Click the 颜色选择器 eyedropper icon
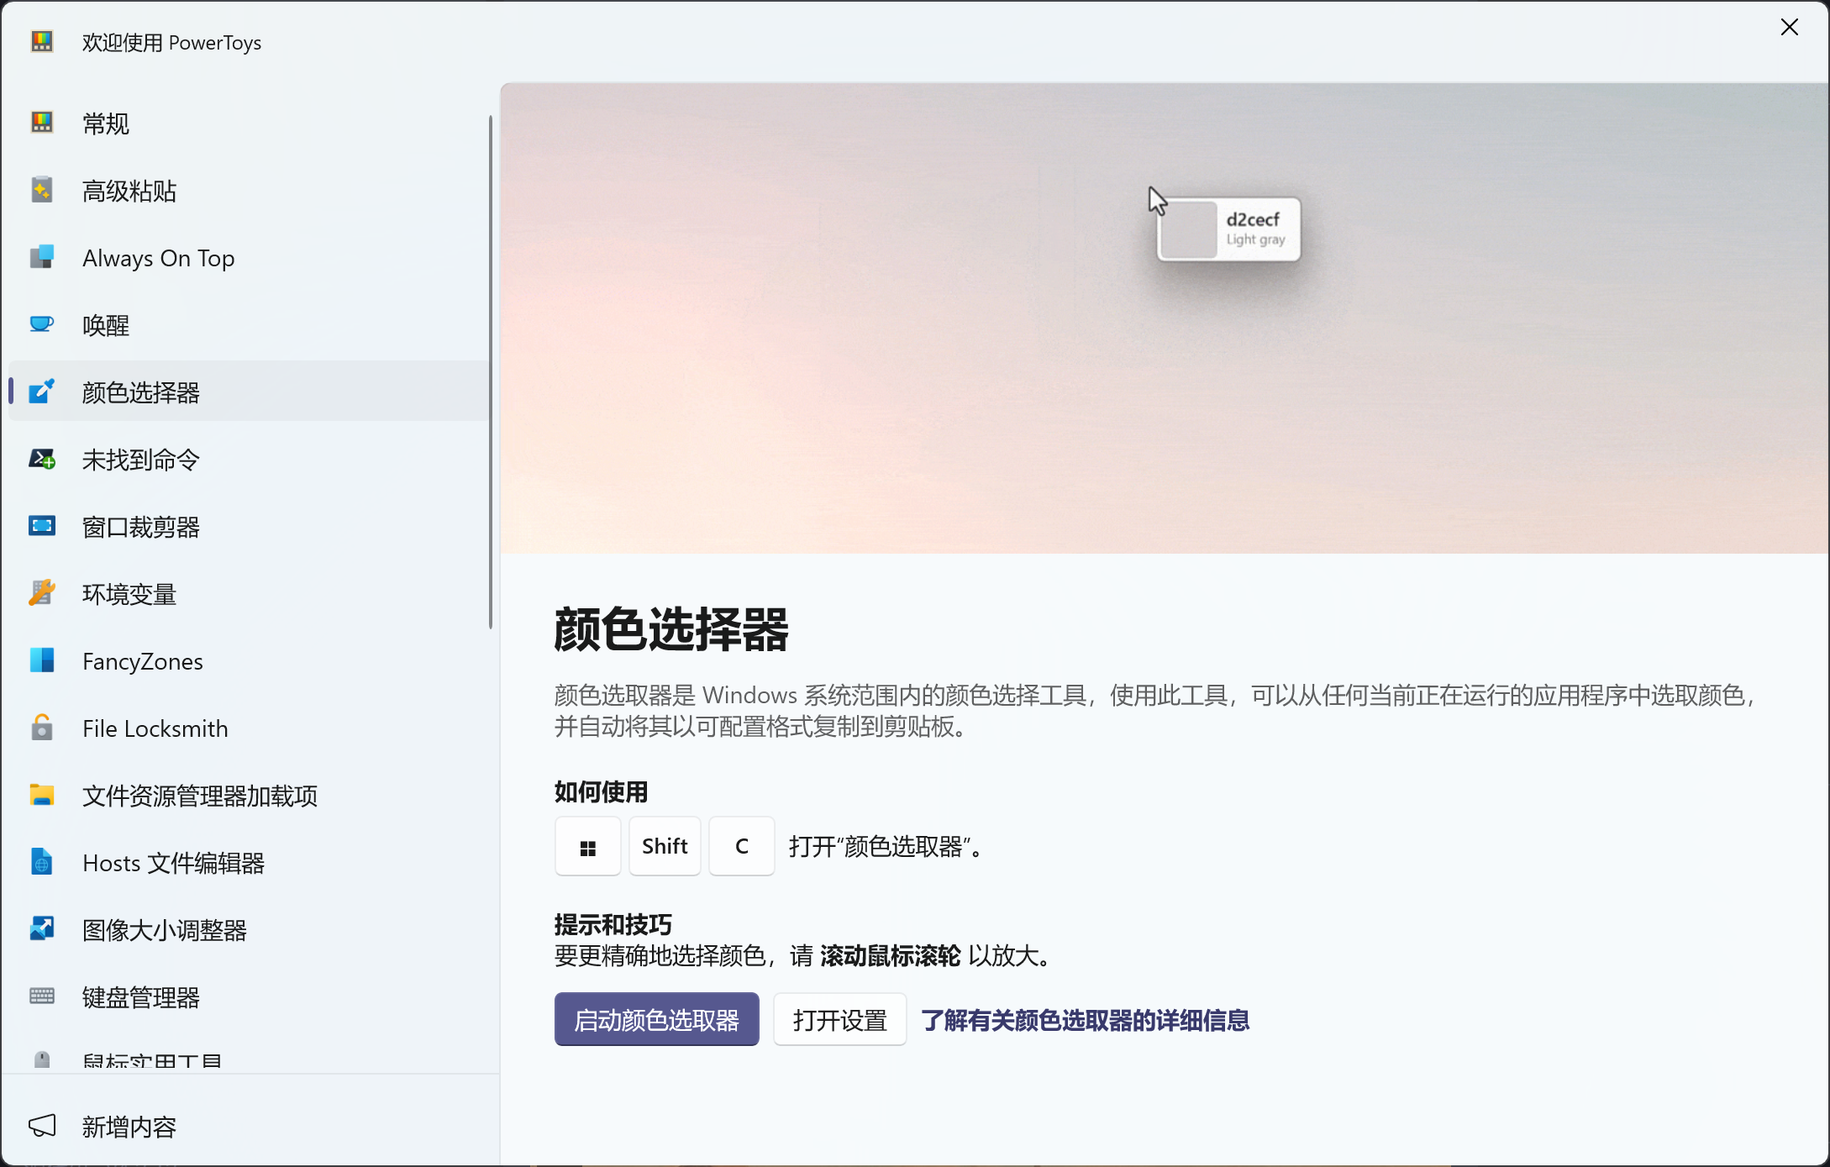 [42, 392]
